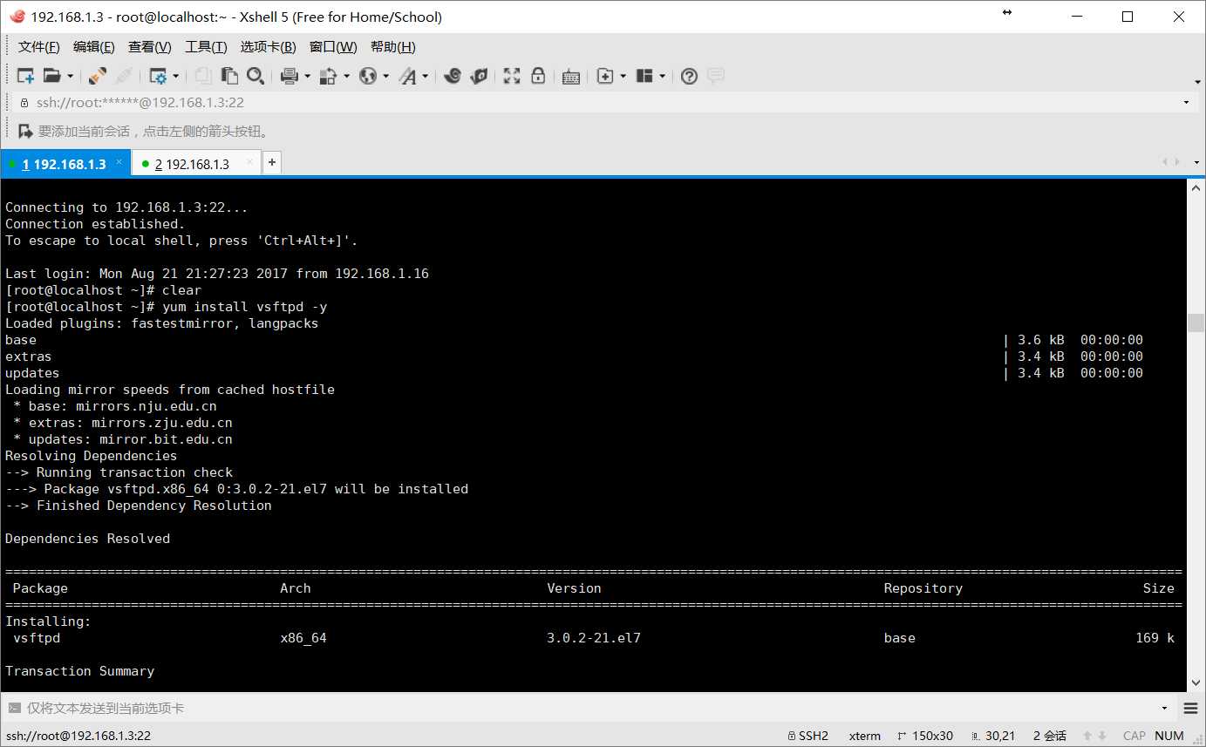The image size is (1206, 747).
Task: Close session tab 1 192.168.1.3
Action: coord(119,162)
